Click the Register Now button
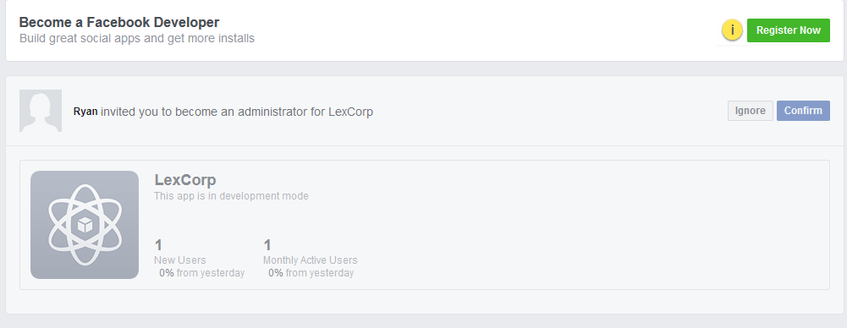 (x=788, y=30)
